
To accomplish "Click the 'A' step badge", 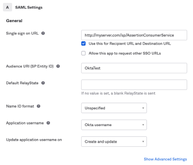I will [x=7, y=7].
